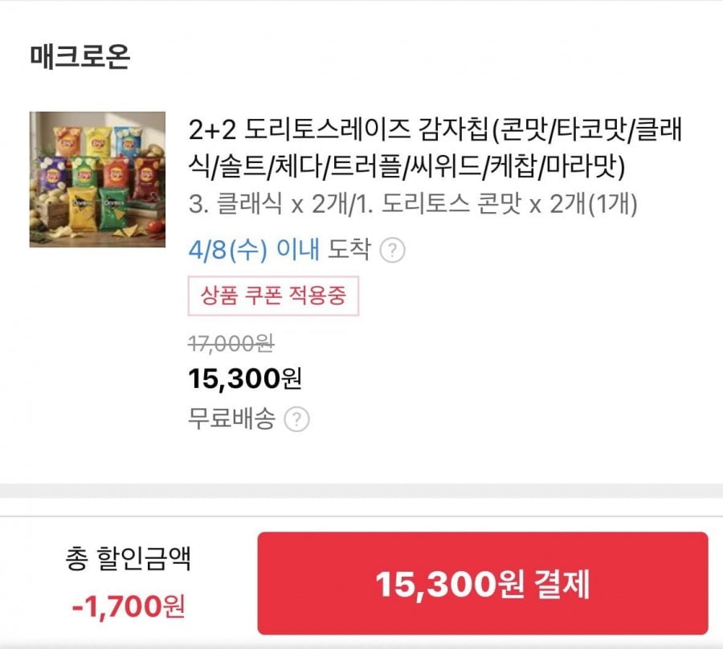Click the 총 할인금액 label
Screen dimensions: 723x649
click(128, 559)
